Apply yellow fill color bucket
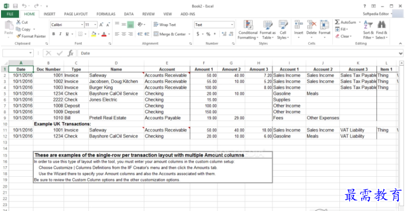 point(94,34)
